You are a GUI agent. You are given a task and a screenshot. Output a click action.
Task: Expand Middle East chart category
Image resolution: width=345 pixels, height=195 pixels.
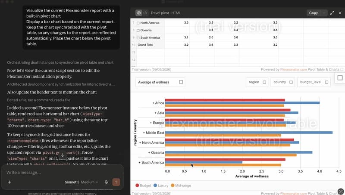pyautogui.click(x=154, y=133)
